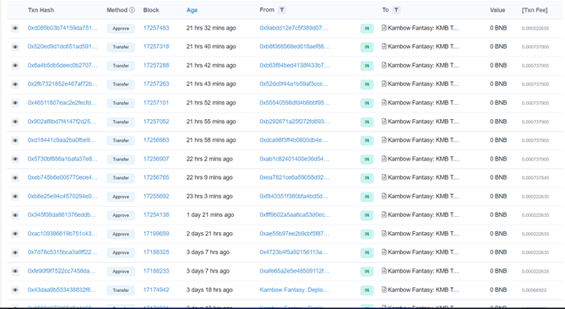Open sender address 0x55540598dfd4b6bbf95
Screen dimensions: 565x309
(295, 103)
